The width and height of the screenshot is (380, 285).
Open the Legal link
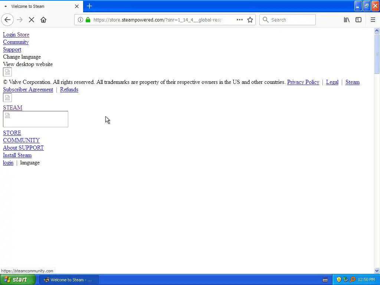[x=332, y=82]
